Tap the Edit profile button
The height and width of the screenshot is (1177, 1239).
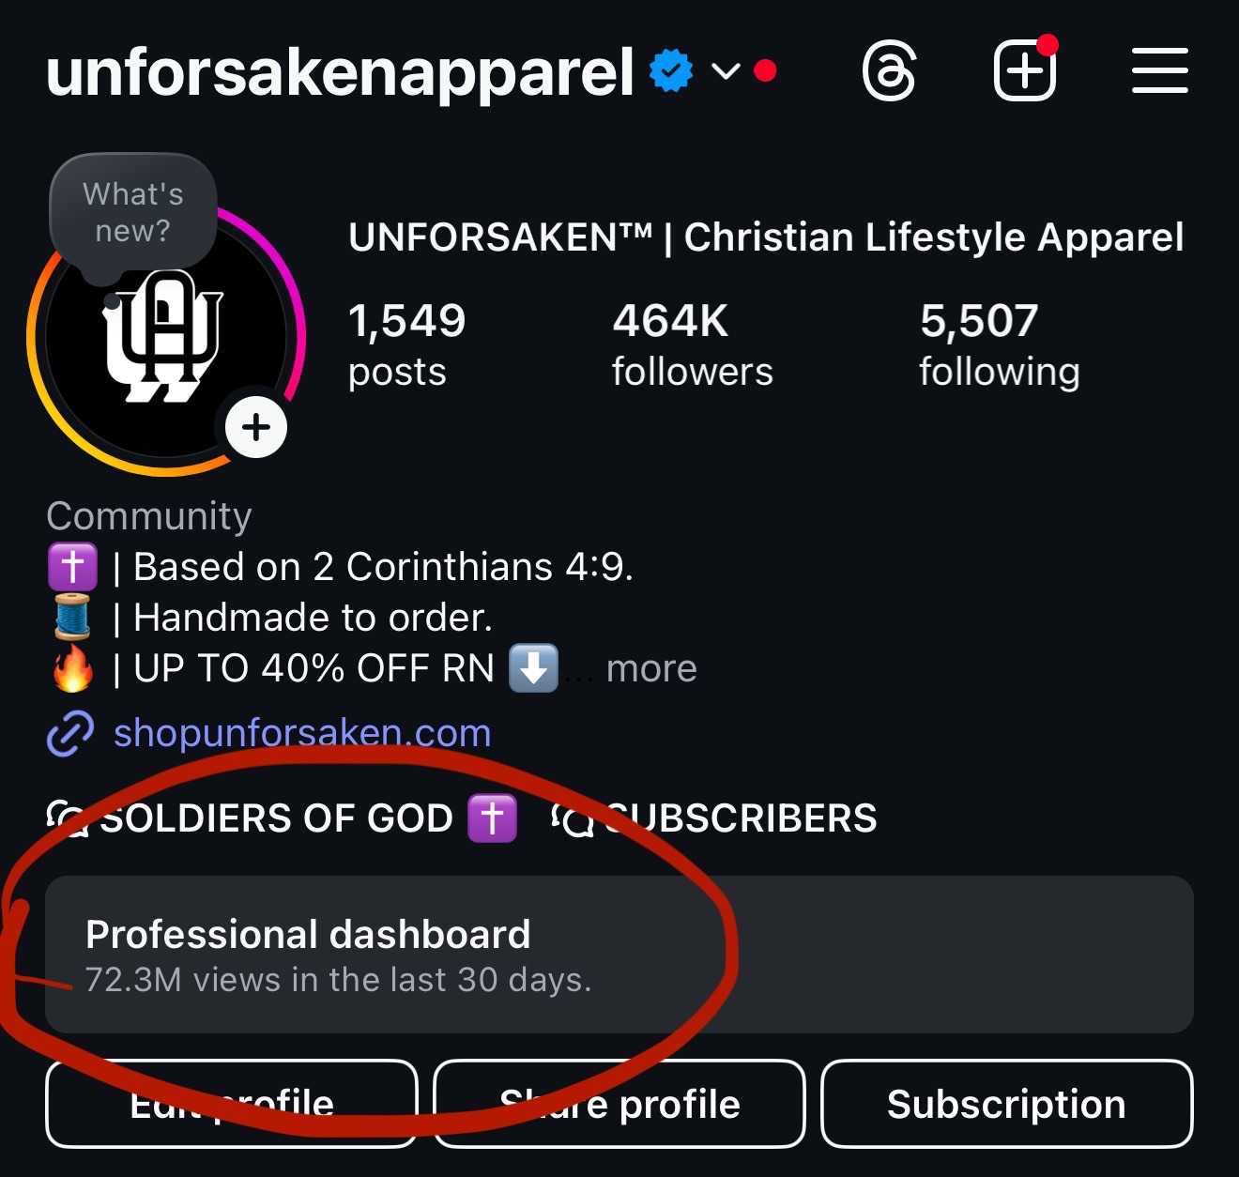(x=231, y=1104)
